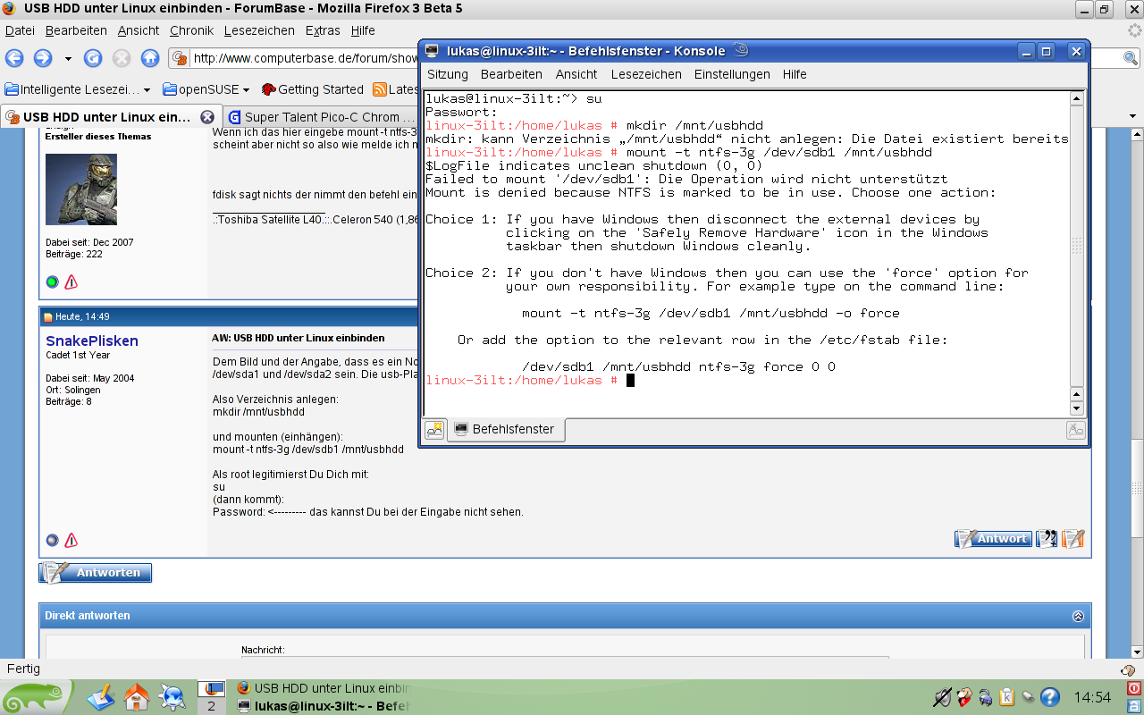Click the desktop pager preview above the number
1144x715 pixels.
211,689
